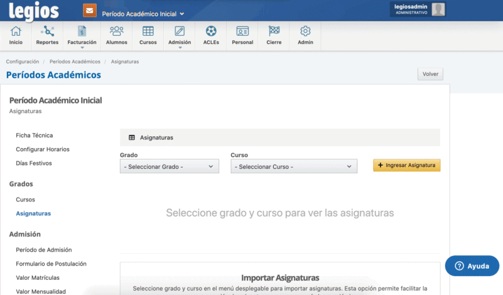The image size is (503, 295).
Task: Open the Cursos table icon
Action: tap(148, 31)
